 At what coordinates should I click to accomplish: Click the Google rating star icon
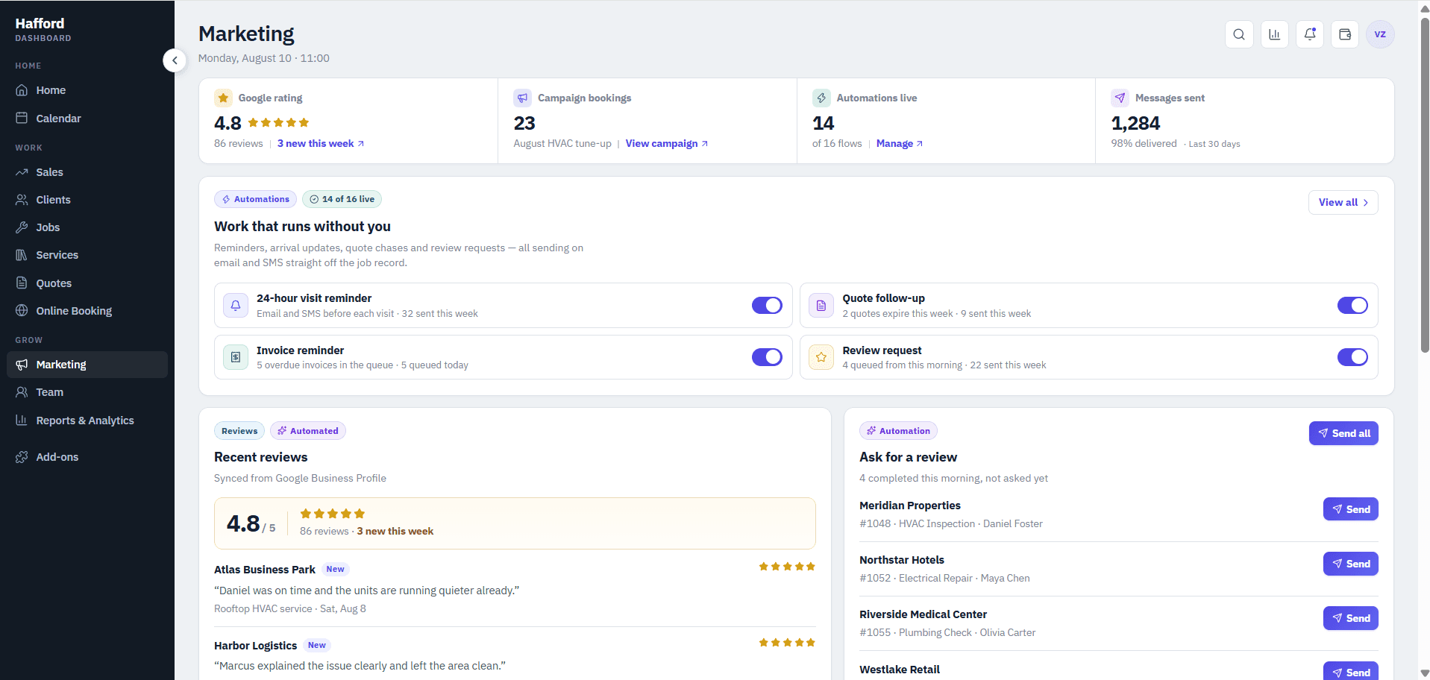click(x=223, y=98)
